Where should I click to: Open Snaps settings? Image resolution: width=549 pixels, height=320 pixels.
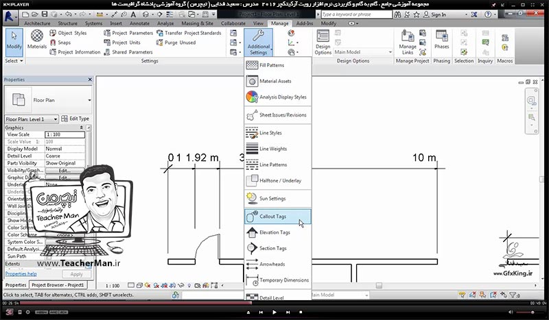[60, 42]
